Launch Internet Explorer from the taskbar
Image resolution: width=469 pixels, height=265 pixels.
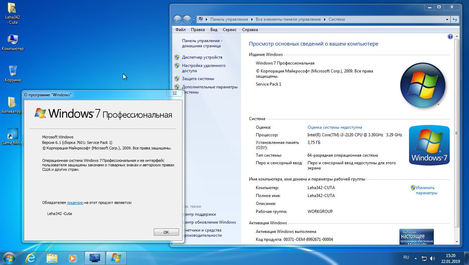tap(31, 258)
